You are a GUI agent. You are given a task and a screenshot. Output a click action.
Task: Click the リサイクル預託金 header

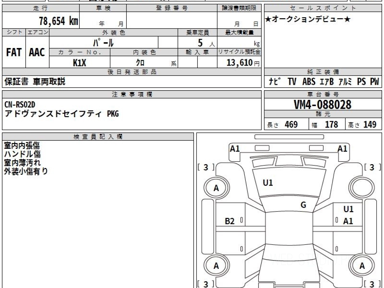click(239, 52)
